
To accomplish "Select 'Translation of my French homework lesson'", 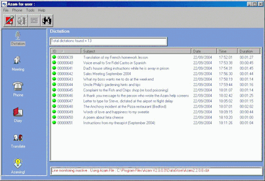I will [116, 58].
